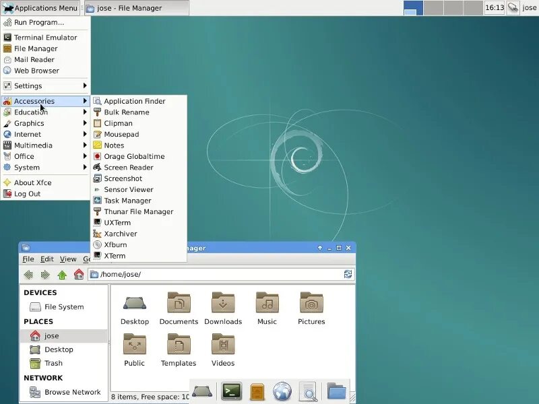Switch to the fourth workspace
This screenshot has width=539, height=404.
tap(473, 8)
